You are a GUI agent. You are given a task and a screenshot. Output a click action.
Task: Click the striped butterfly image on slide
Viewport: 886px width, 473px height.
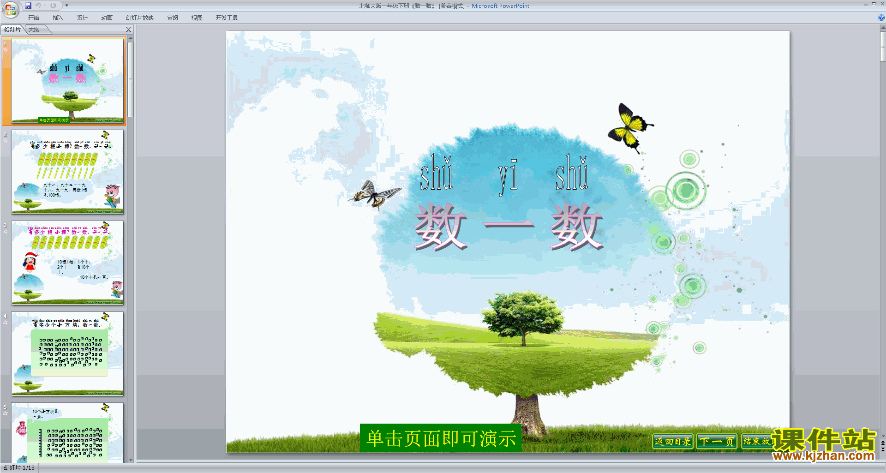(374, 195)
